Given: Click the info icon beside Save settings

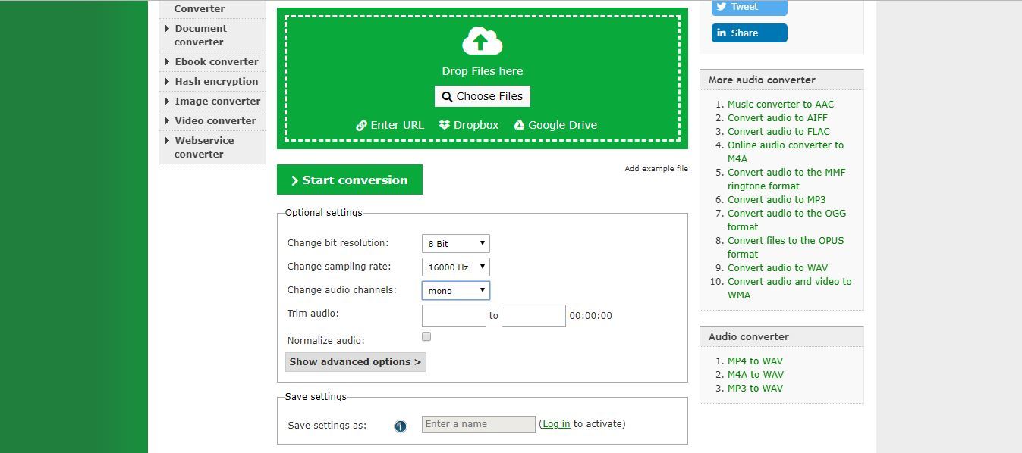Looking at the screenshot, I should pyautogui.click(x=401, y=426).
